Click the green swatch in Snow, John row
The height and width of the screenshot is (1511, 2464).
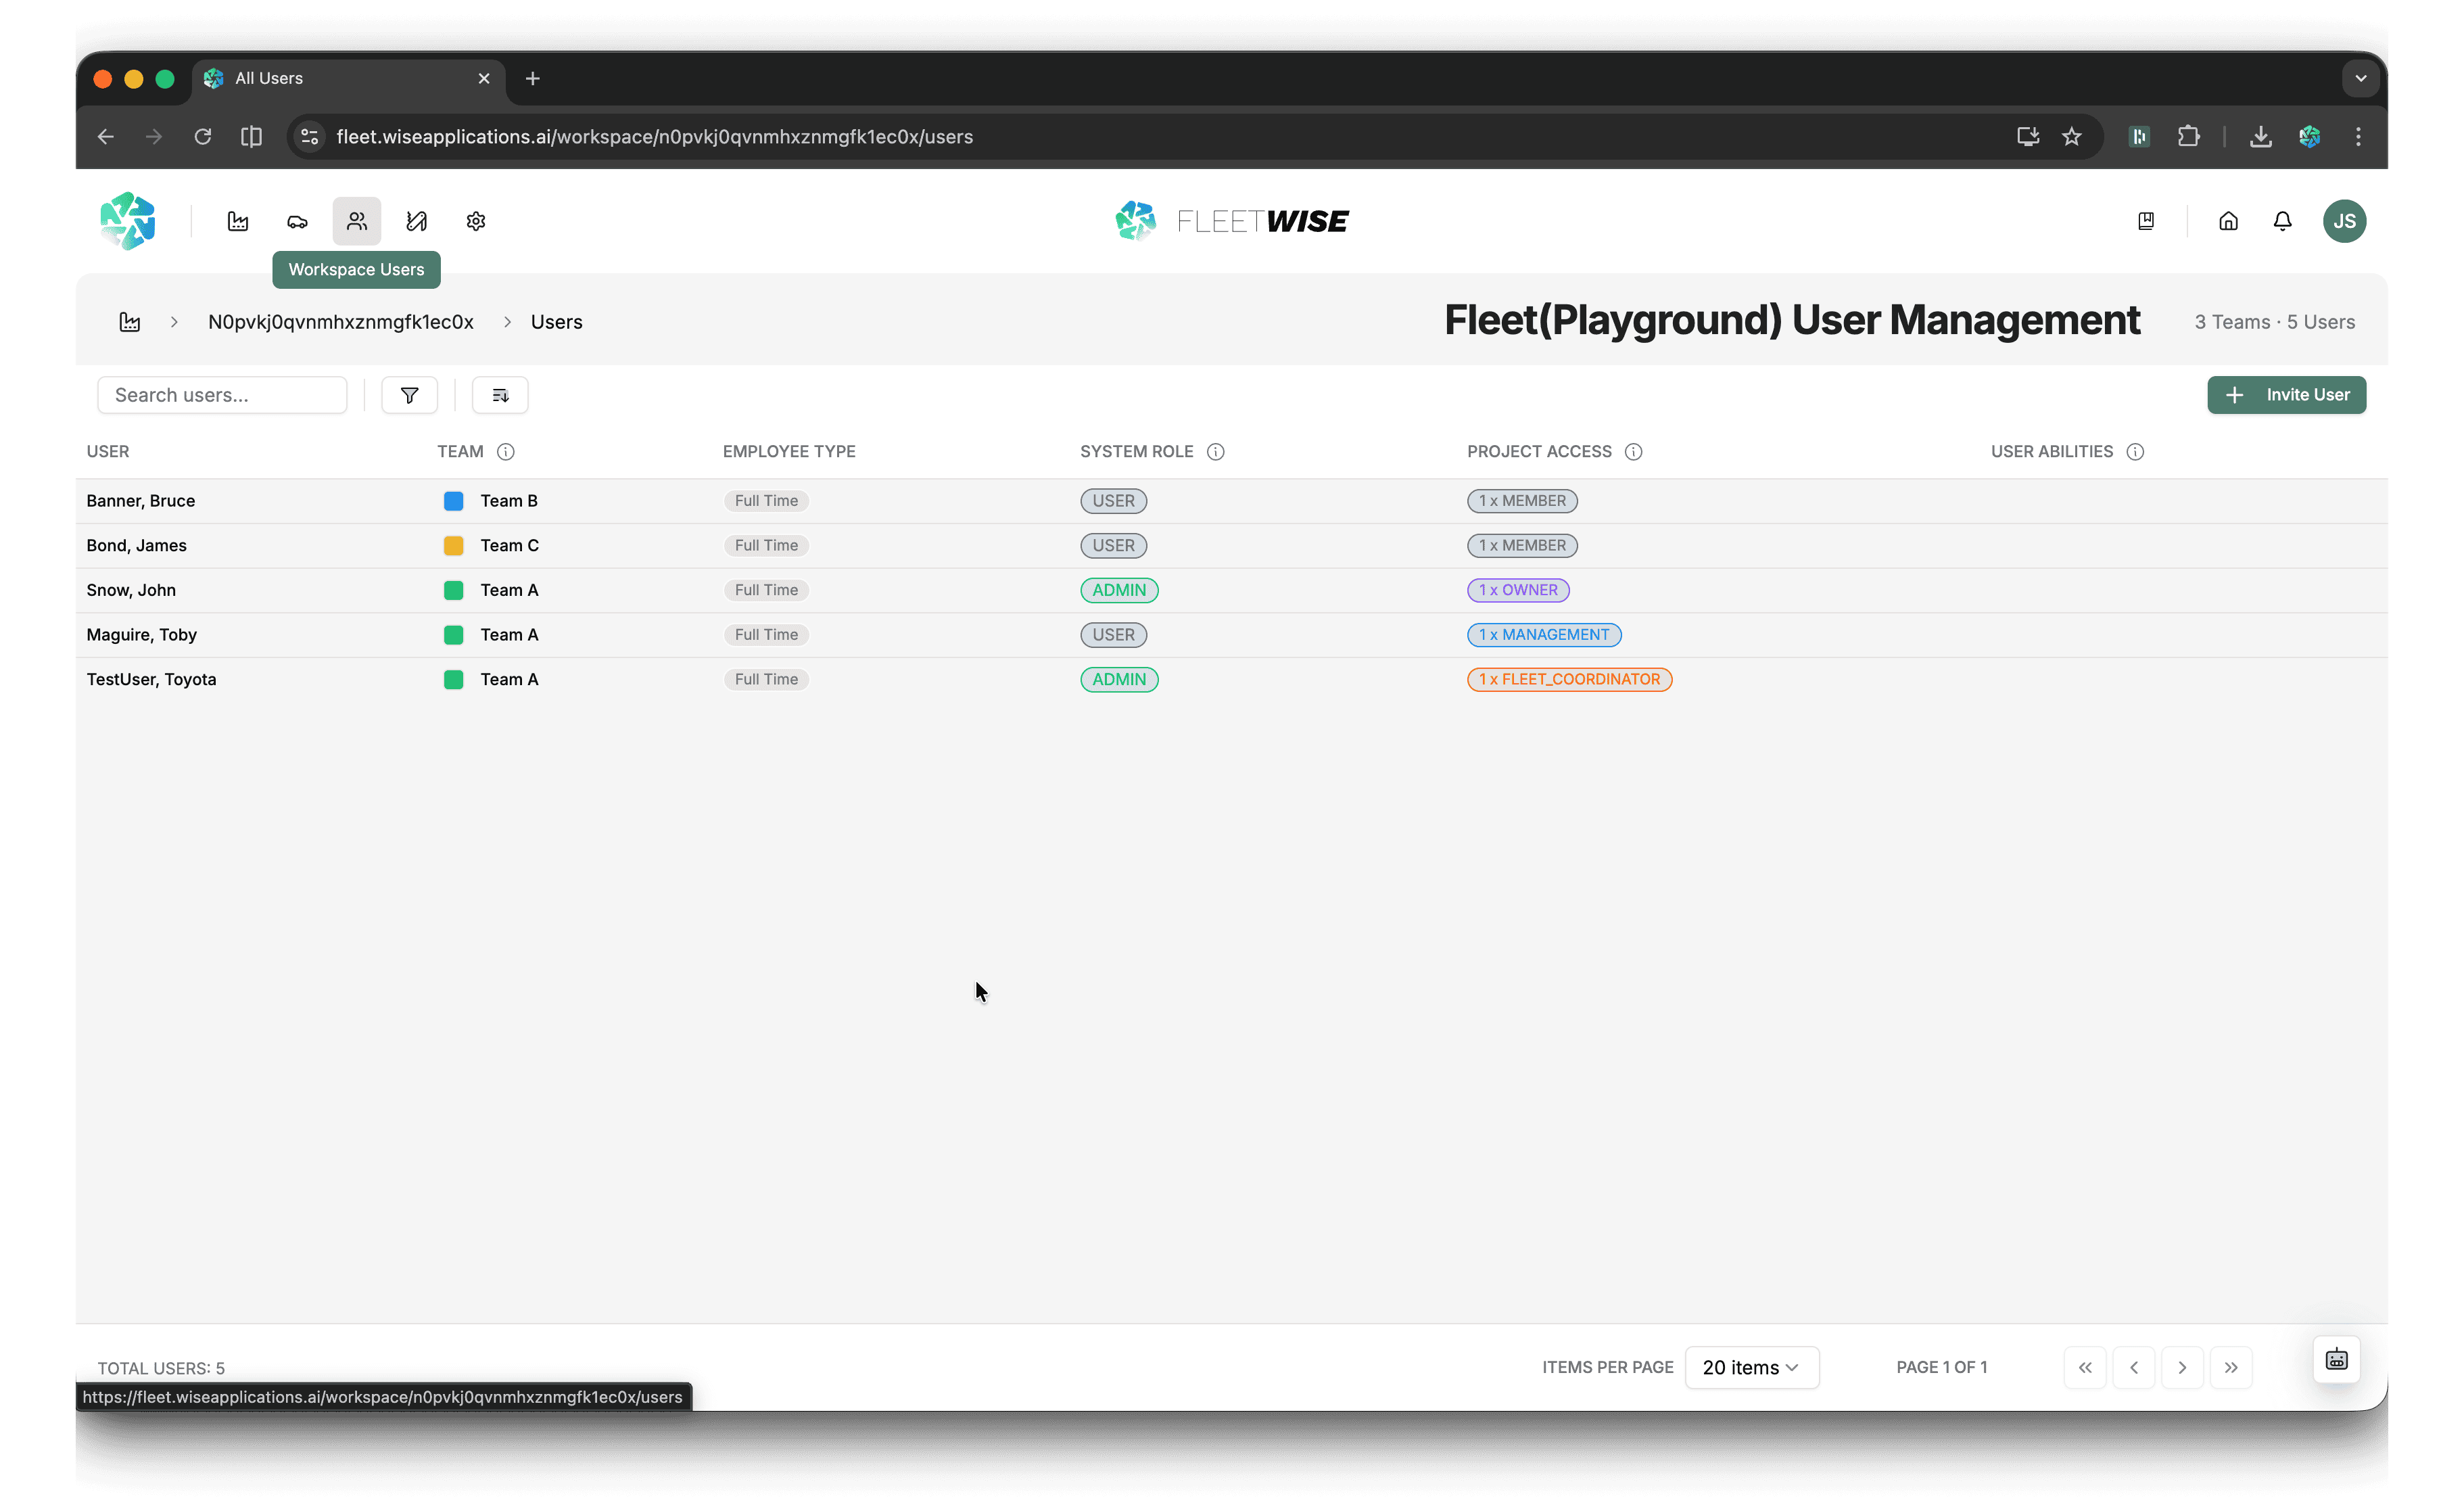point(453,590)
